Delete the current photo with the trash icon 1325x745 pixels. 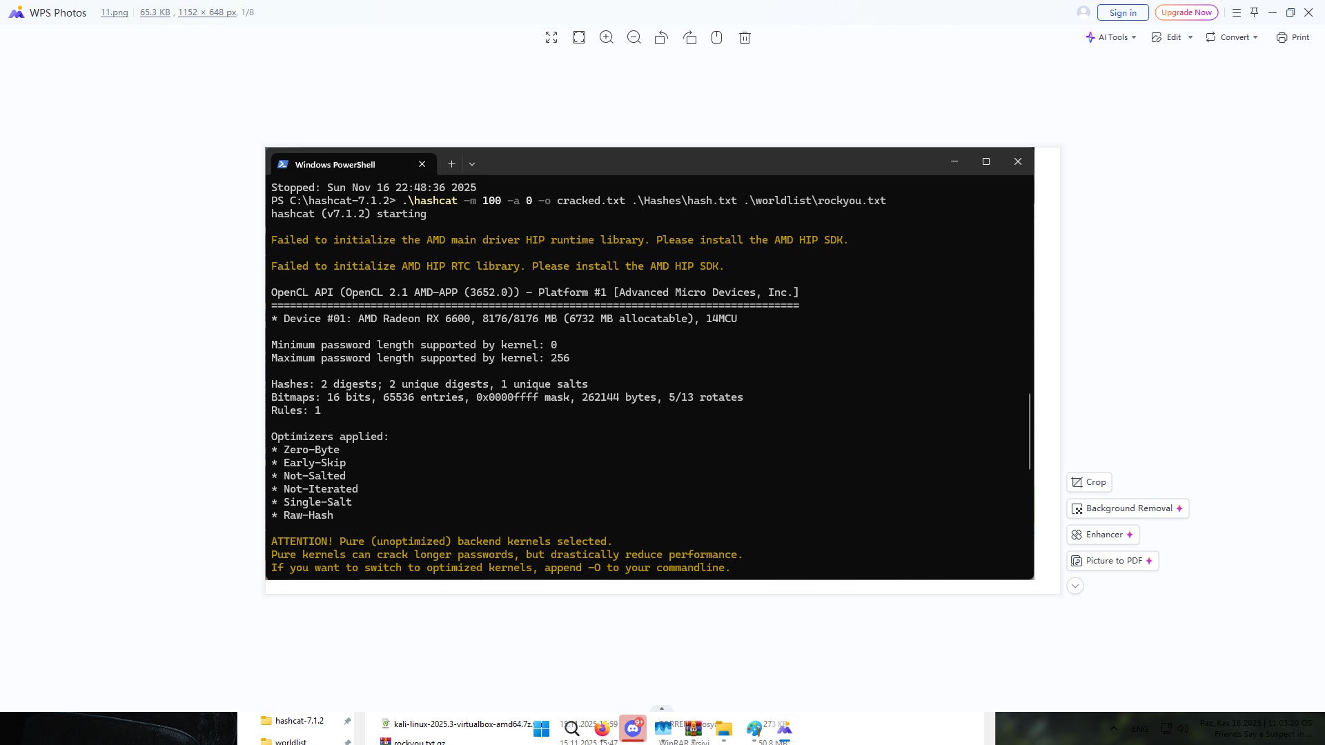point(745,38)
